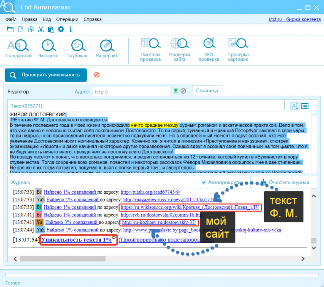Switch to the Страница tab

click(x=207, y=91)
